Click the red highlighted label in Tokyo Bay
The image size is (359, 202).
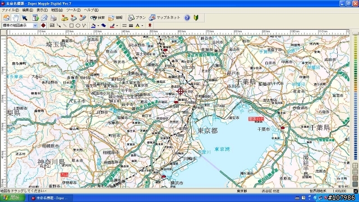tap(256, 119)
